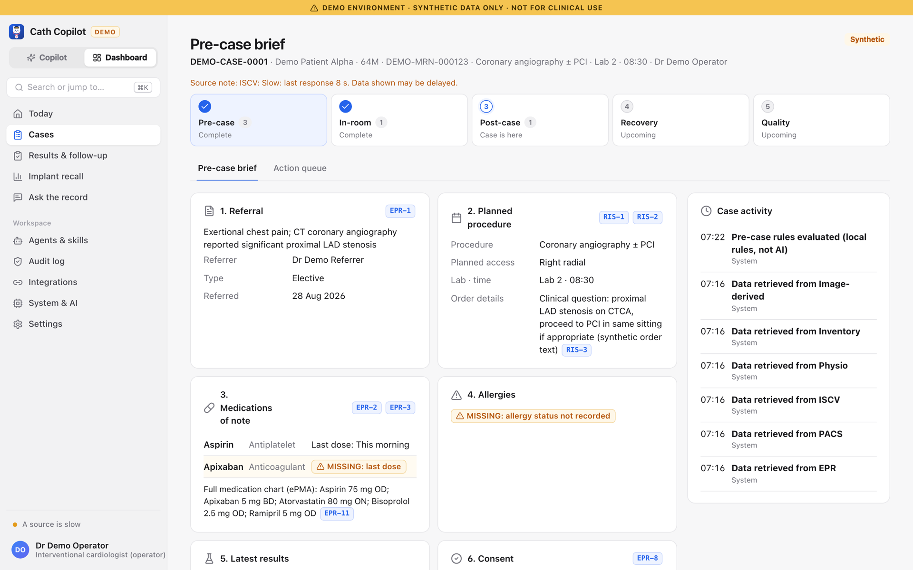Switch to Copilot mode
The image size is (913, 570).
pyautogui.click(x=47, y=57)
